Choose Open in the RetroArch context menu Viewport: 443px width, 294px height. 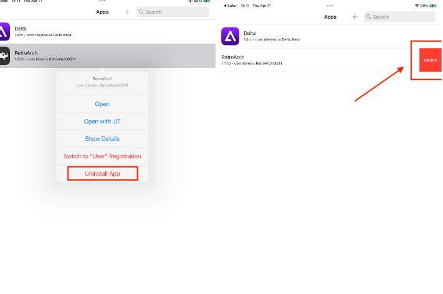click(102, 104)
